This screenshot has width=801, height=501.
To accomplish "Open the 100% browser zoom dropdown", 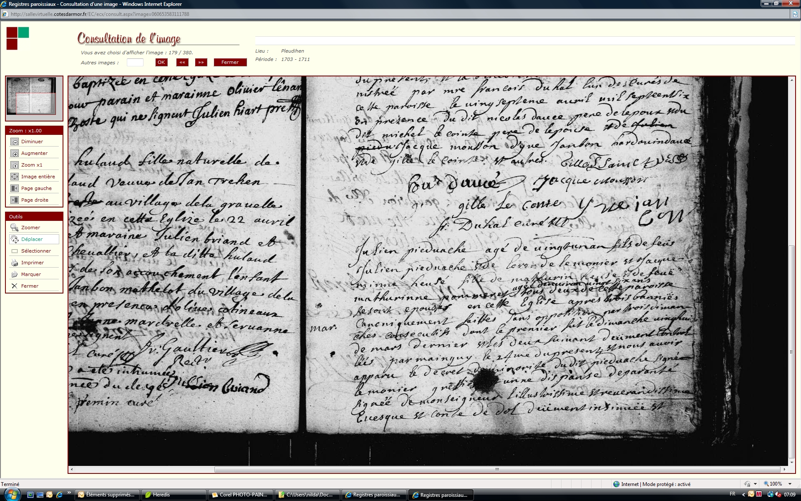I will click(x=790, y=484).
